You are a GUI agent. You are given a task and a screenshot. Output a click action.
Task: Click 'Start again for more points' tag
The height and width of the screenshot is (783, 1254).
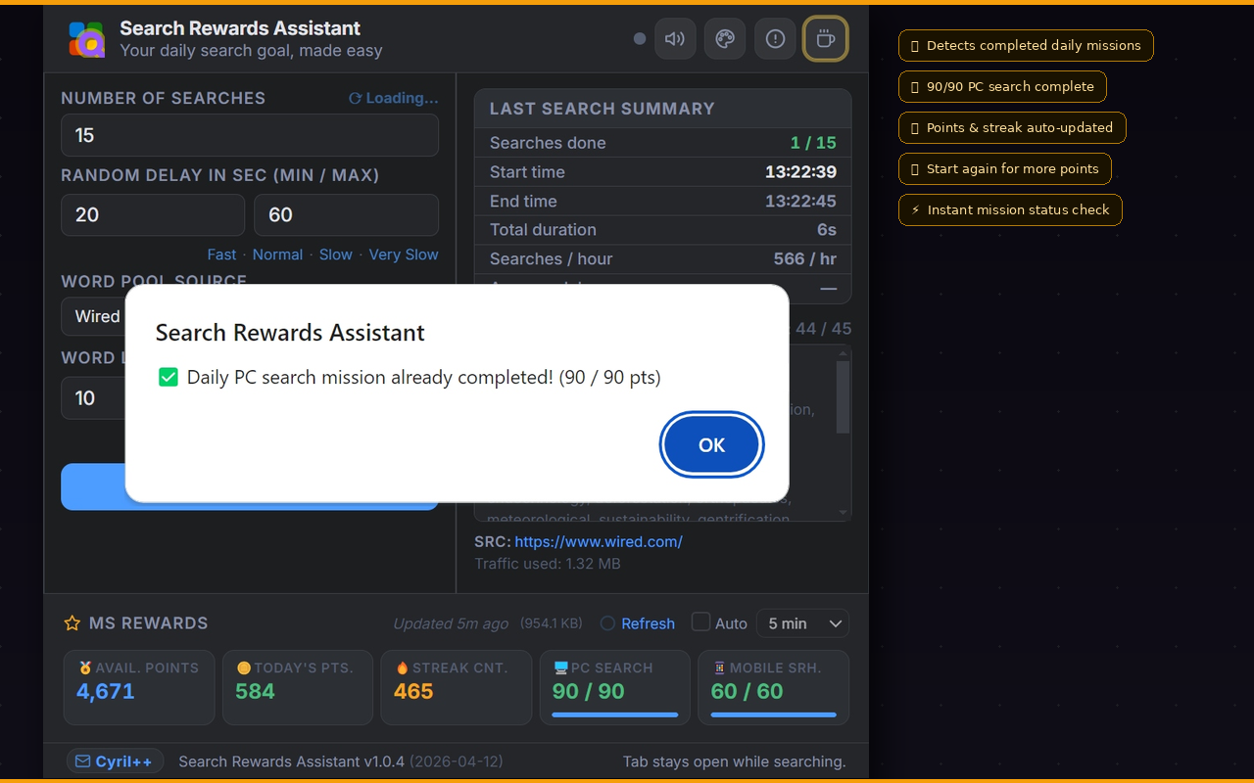(1005, 168)
